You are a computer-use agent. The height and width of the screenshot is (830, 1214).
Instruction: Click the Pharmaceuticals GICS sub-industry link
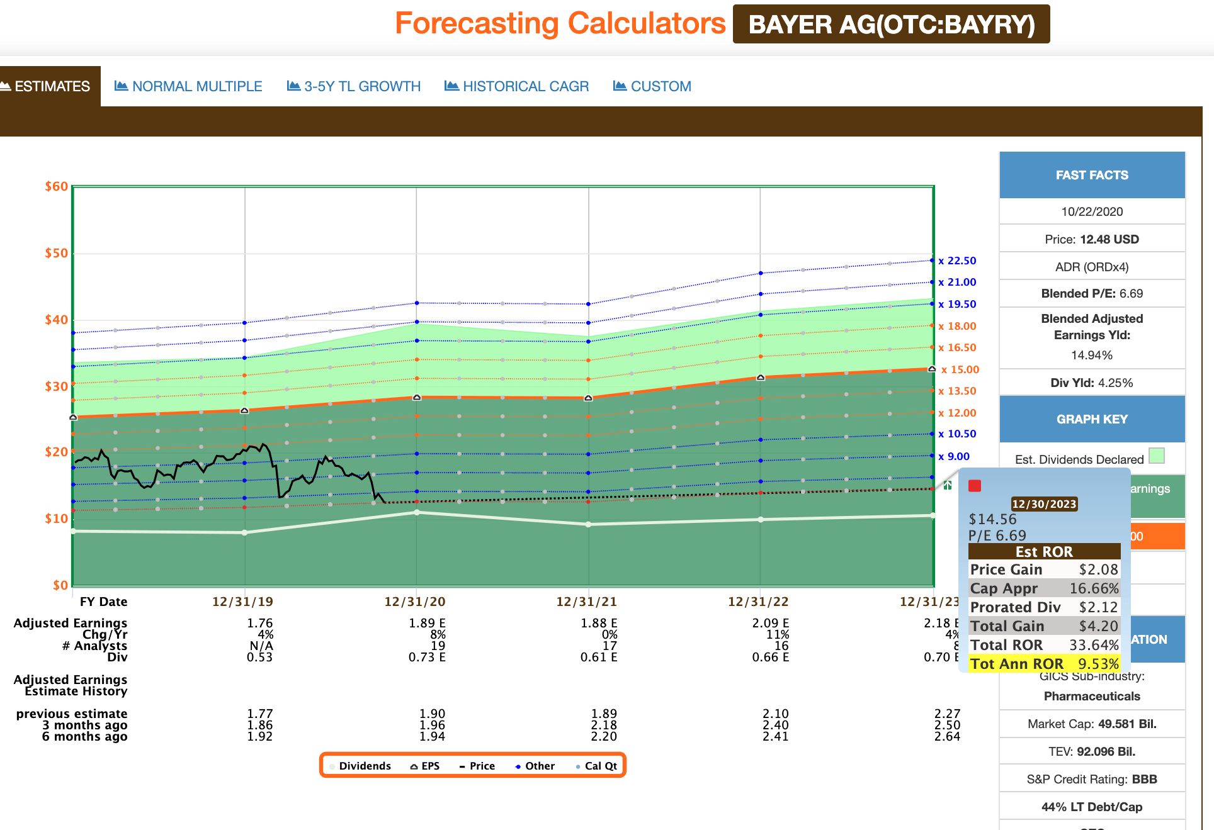click(1091, 696)
